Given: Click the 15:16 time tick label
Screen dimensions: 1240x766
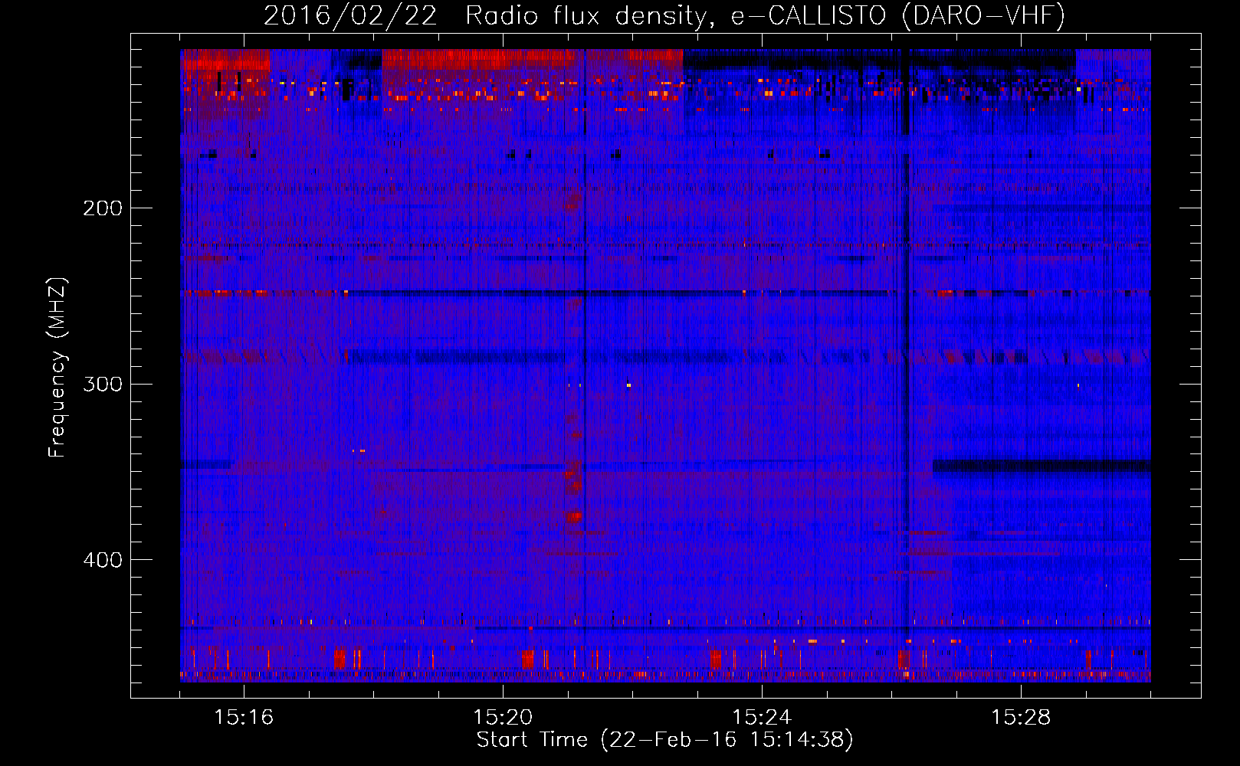Looking at the screenshot, I should pyautogui.click(x=244, y=718).
